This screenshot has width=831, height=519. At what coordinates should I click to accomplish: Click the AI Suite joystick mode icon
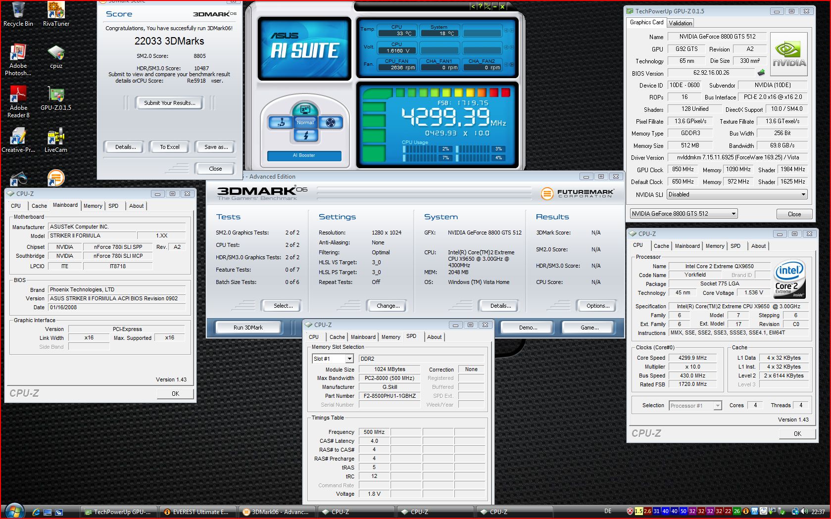tap(282, 122)
